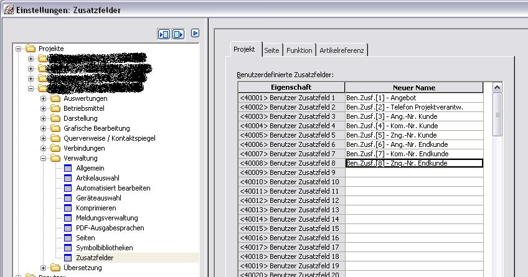Open Automatisiert bearbeiten settings
528x277 pixels.
(113, 188)
